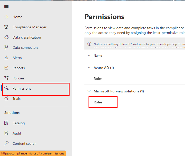
Task: Click the info icon in the notice banner
Action: pyautogui.click(x=89, y=44)
